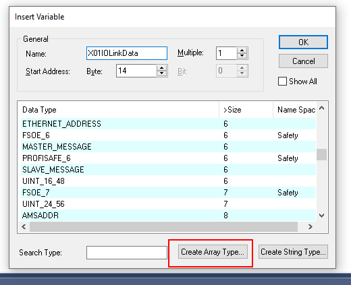Increase the Byte start address value
The height and width of the screenshot is (285, 351).
tap(161, 68)
